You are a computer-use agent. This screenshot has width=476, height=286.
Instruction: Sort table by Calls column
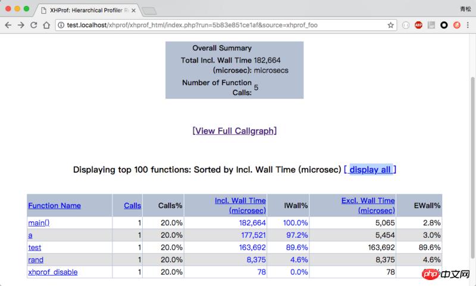click(x=132, y=206)
